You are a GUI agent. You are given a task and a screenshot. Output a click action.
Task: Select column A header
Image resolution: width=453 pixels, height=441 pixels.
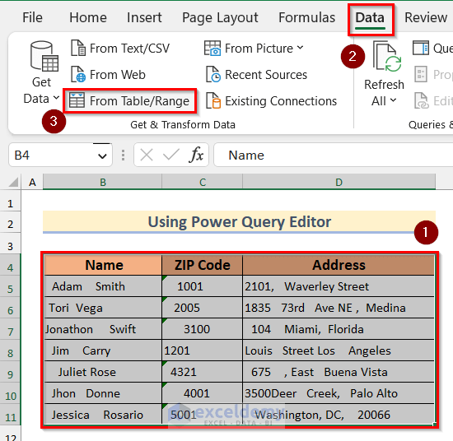32,182
